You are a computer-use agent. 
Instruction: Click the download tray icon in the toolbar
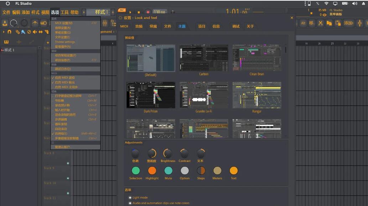[x=5, y=23]
